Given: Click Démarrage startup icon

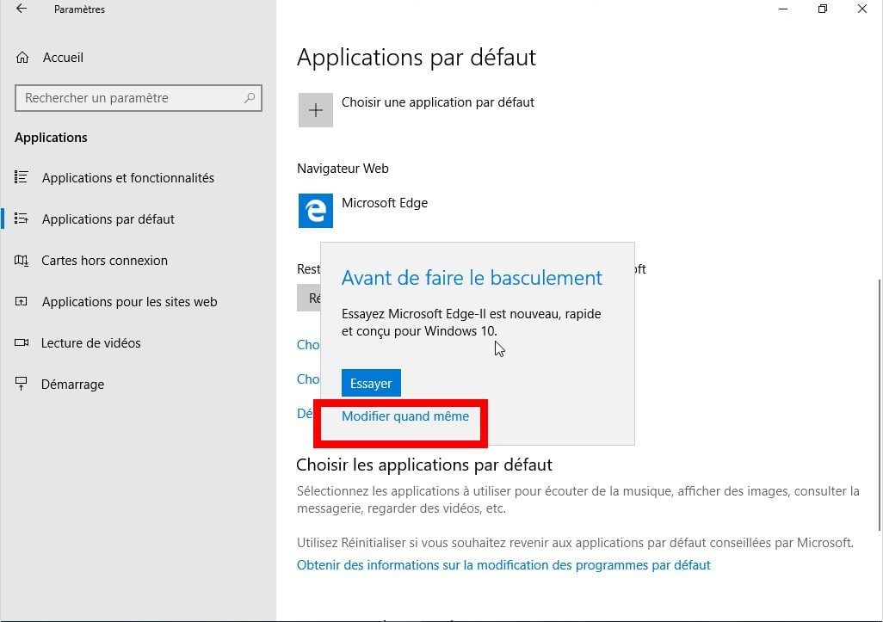Looking at the screenshot, I should point(22,384).
